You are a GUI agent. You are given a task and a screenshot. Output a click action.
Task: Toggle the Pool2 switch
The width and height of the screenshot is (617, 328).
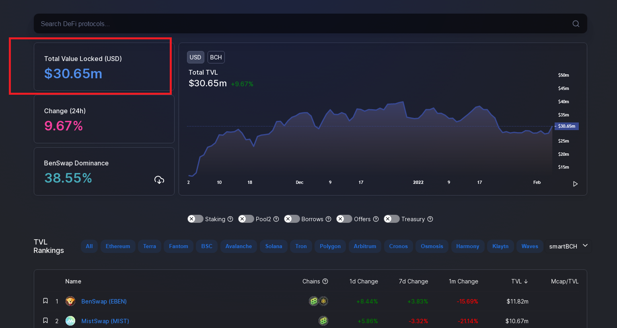click(x=246, y=219)
